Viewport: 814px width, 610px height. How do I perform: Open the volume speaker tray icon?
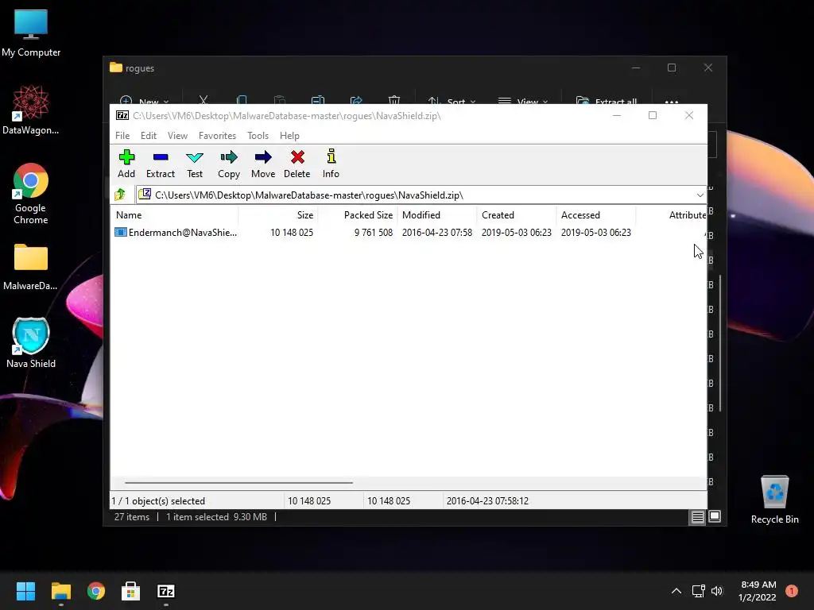pyautogui.click(x=717, y=591)
